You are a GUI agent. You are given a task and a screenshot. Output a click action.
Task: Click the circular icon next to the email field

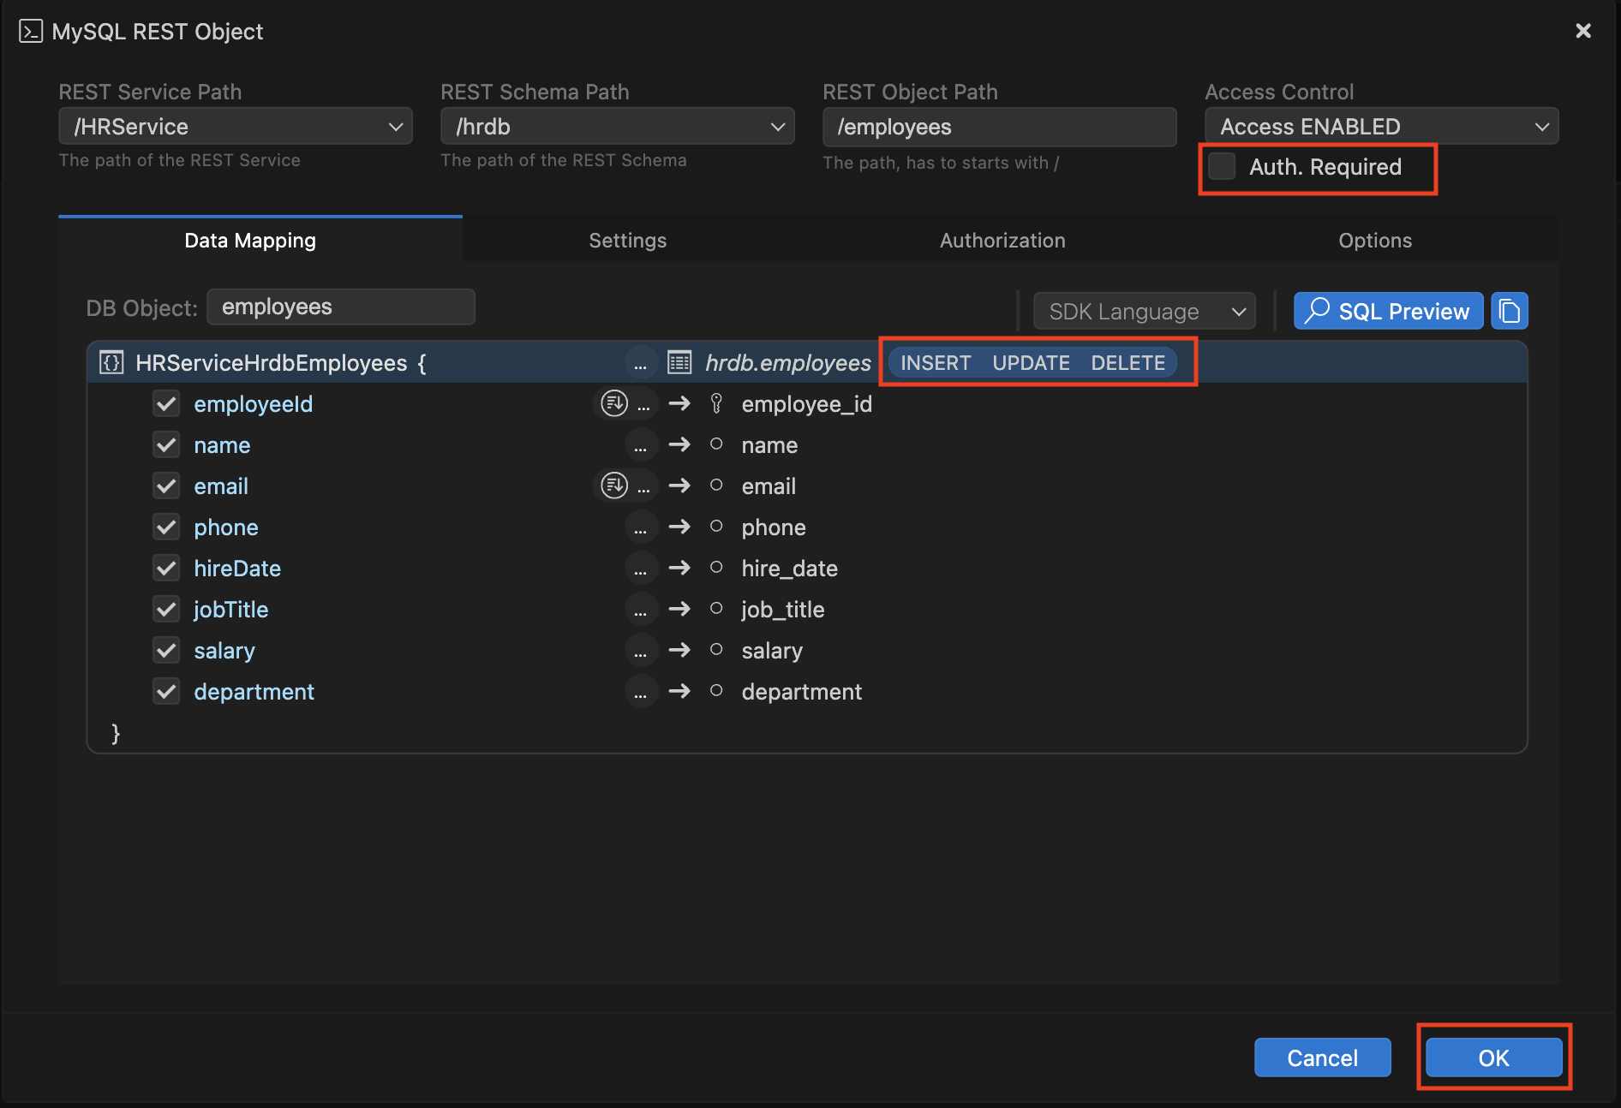[x=717, y=485]
